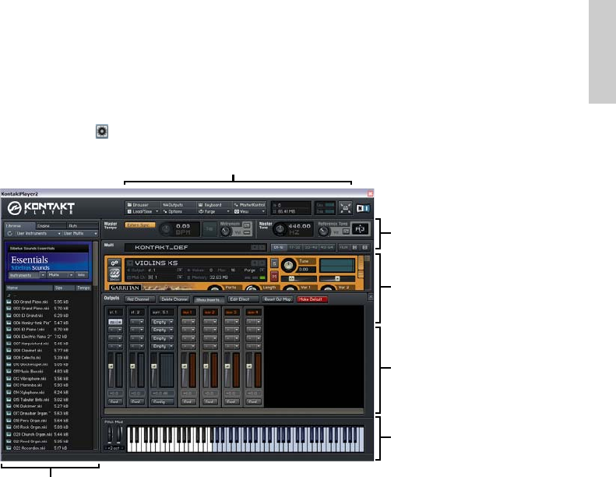Screen dimensions: 616x477
Task: Click the Master Tune knob
Action: pyautogui.click(x=280, y=229)
